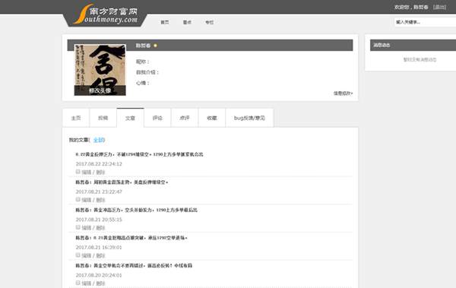This screenshot has width=456, height=288.
Task: Tick the checkbox for the 2017.08.21 16:39:01 article
Action: [x=78, y=255]
